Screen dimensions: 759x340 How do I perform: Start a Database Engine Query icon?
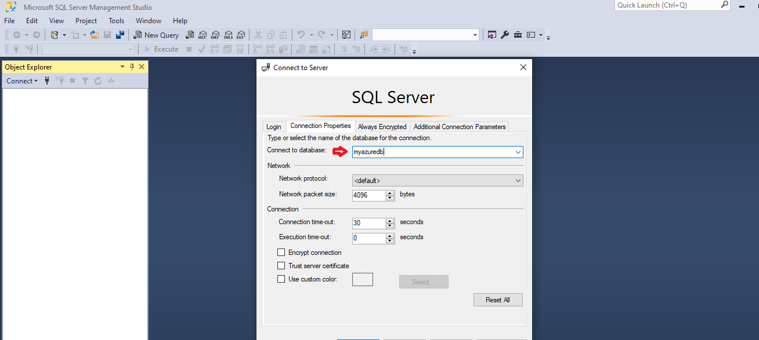[190, 35]
